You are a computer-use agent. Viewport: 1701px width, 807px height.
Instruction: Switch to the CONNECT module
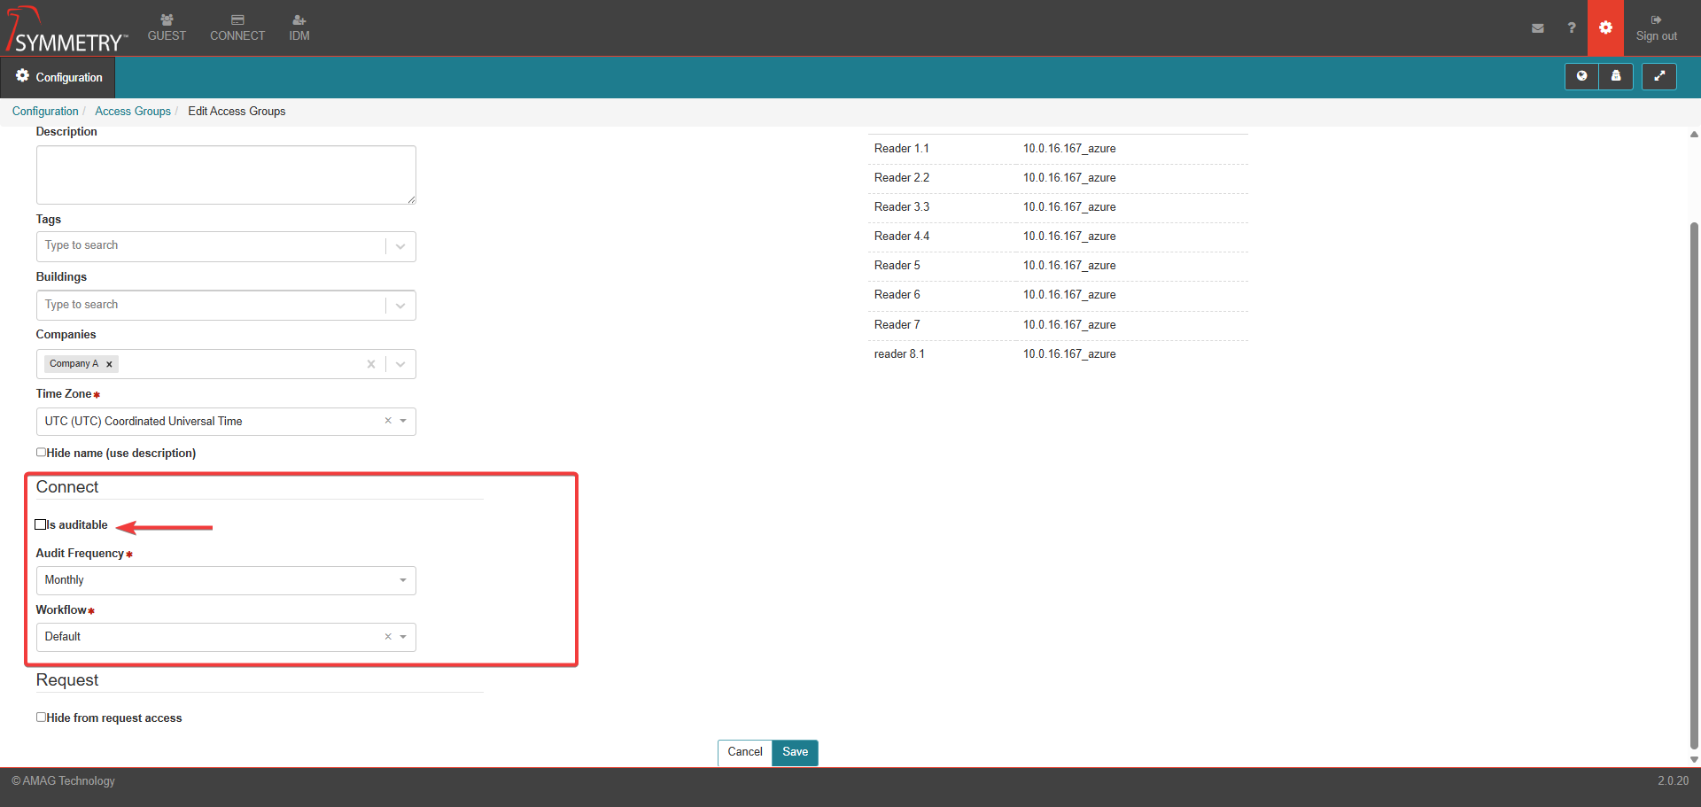coord(237,28)
